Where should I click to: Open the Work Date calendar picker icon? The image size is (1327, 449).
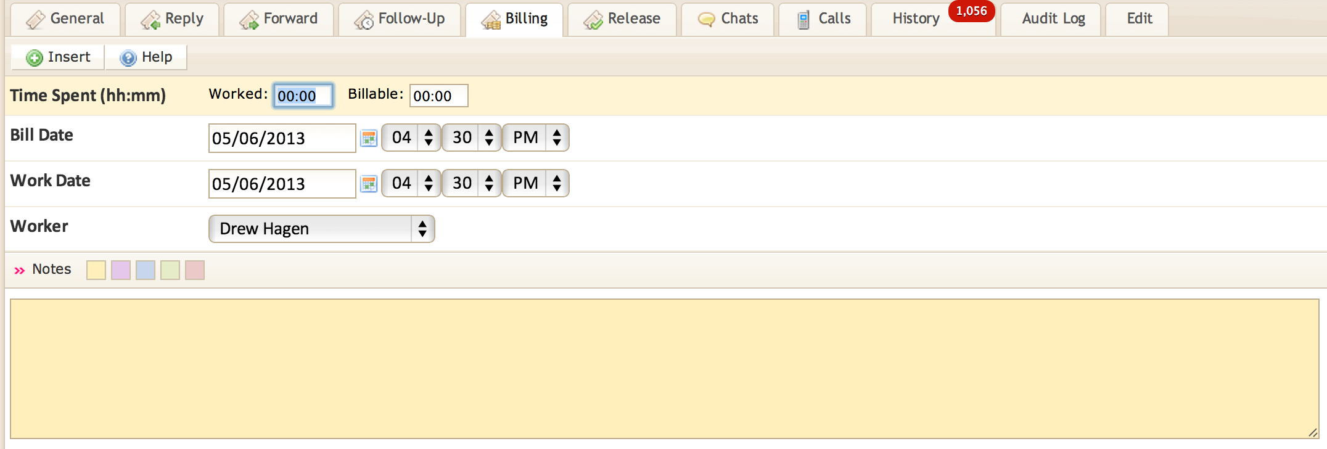coord(369,184)
